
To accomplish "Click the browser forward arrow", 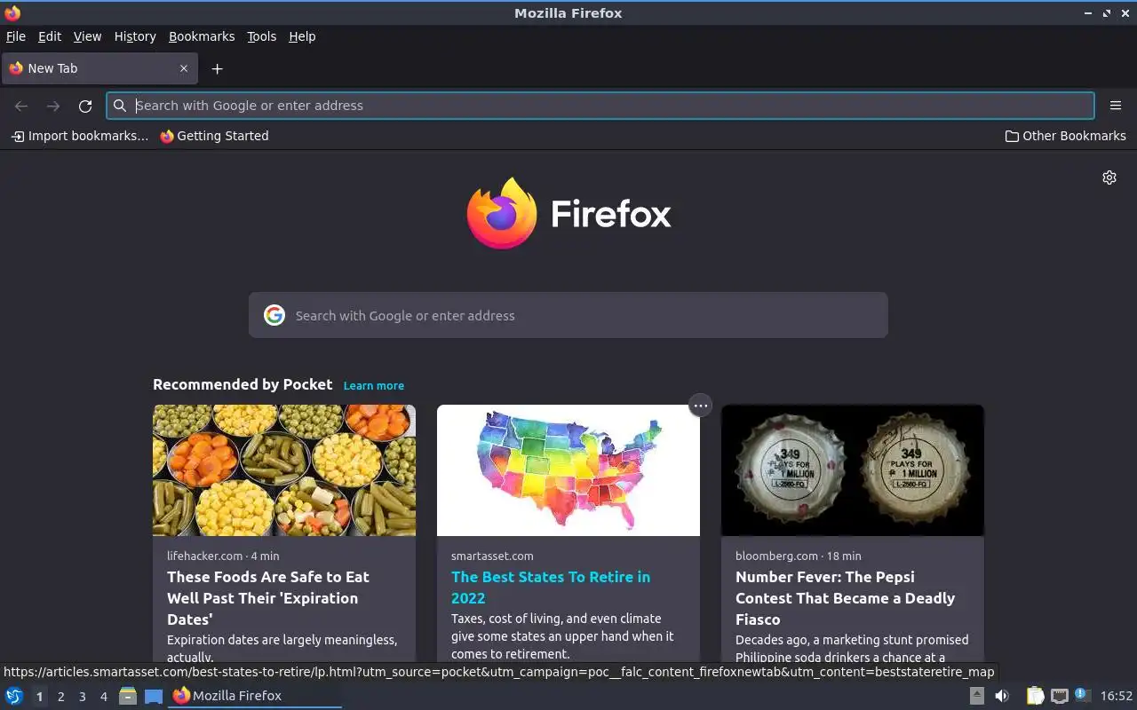I will (x=53, y=106).
